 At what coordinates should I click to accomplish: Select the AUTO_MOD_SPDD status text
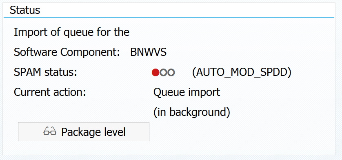click(x=242, y=72)
